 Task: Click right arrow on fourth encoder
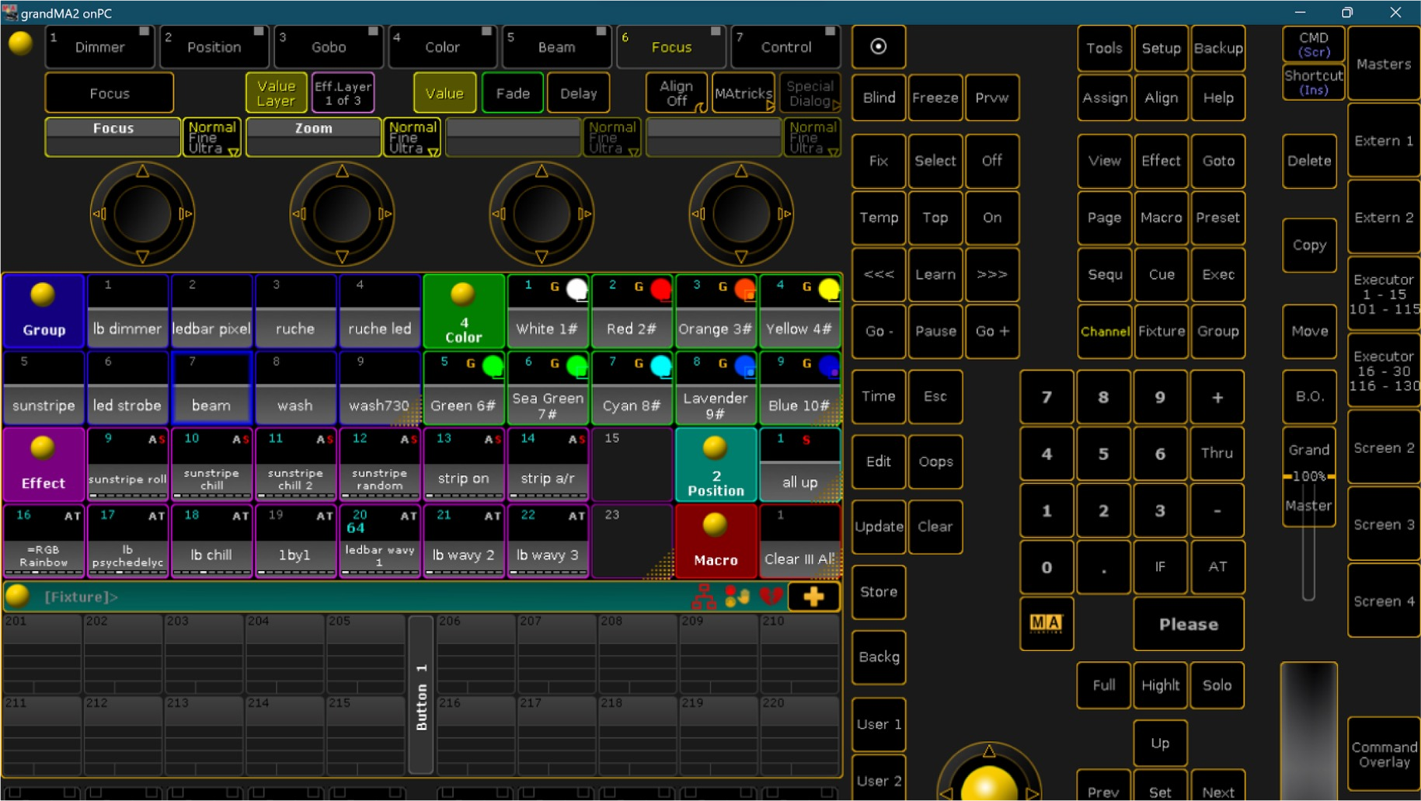click(x=784, y=214)
